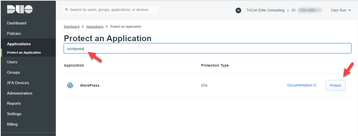358x136 pixels.
Task: Click the TriCon Elite Consulting account name
Action: click(265, 10)
